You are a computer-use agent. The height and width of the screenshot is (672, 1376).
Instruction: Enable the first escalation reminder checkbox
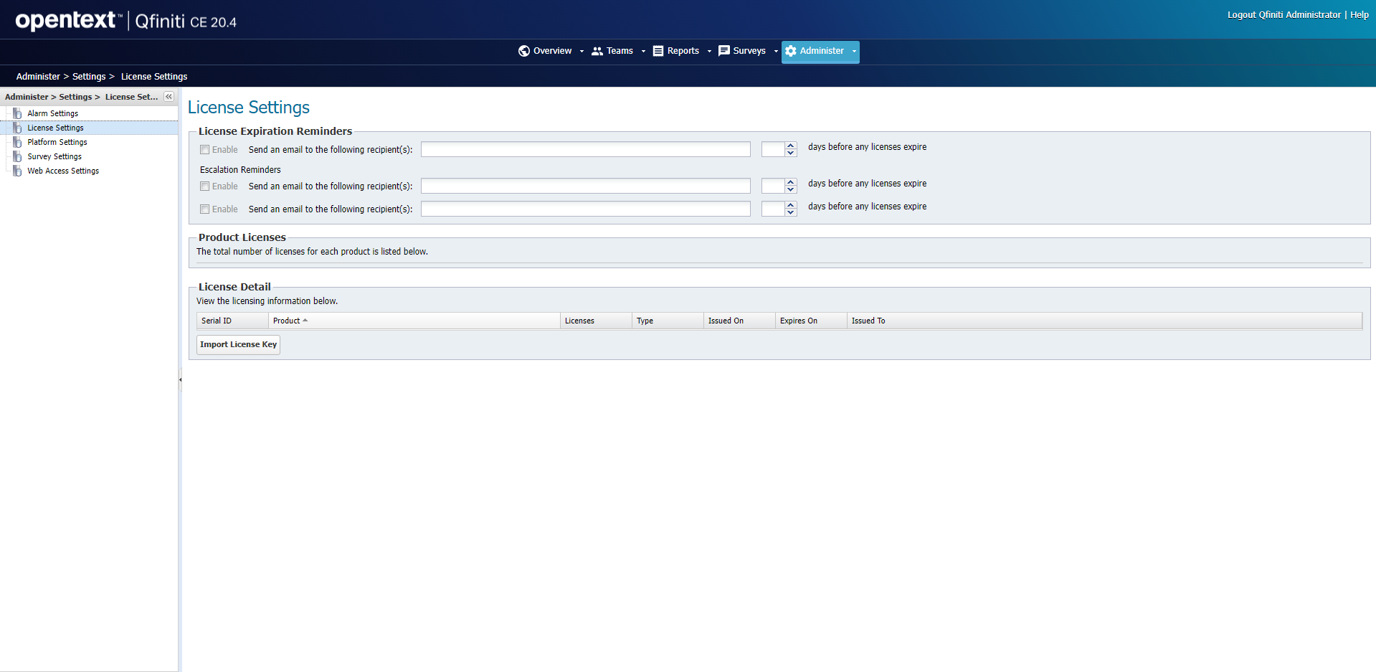(204, 186)
